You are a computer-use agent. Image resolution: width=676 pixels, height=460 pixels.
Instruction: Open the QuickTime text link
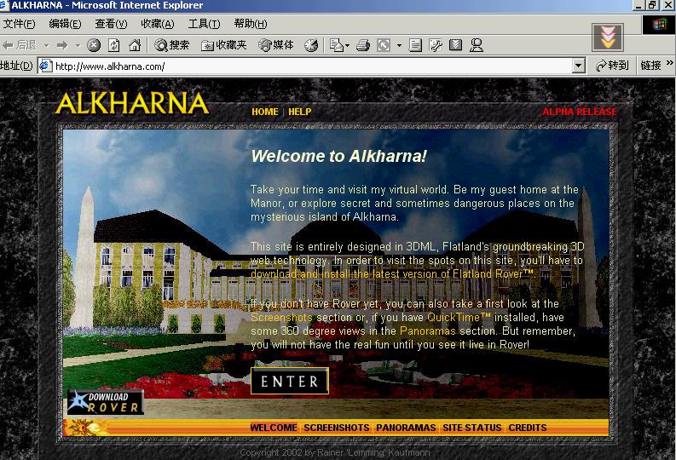click(459, 318)
